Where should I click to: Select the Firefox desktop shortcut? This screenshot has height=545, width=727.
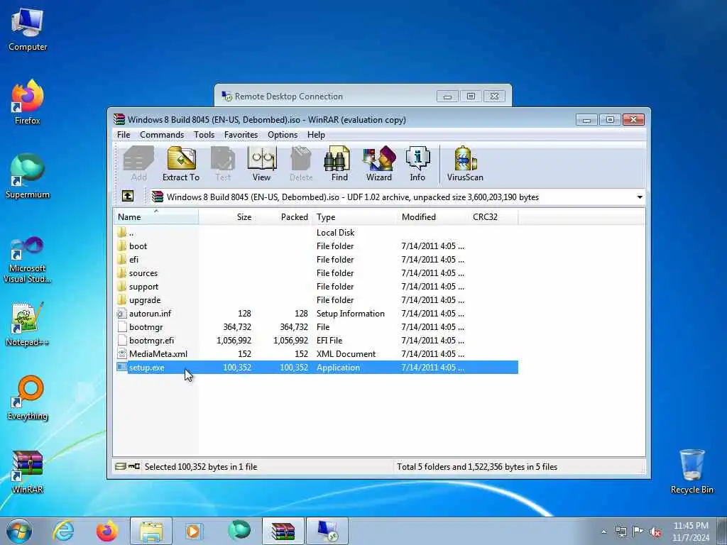click(x=28, y=102)
